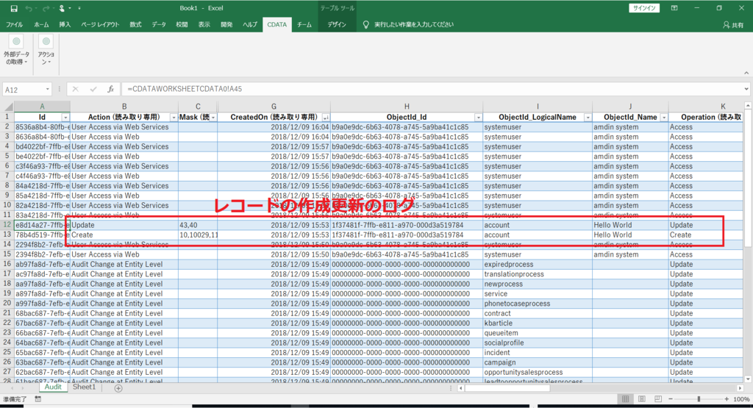Click the zoom slider handle
The height and width of the screenshot is (408, 753).
point(699,399)
